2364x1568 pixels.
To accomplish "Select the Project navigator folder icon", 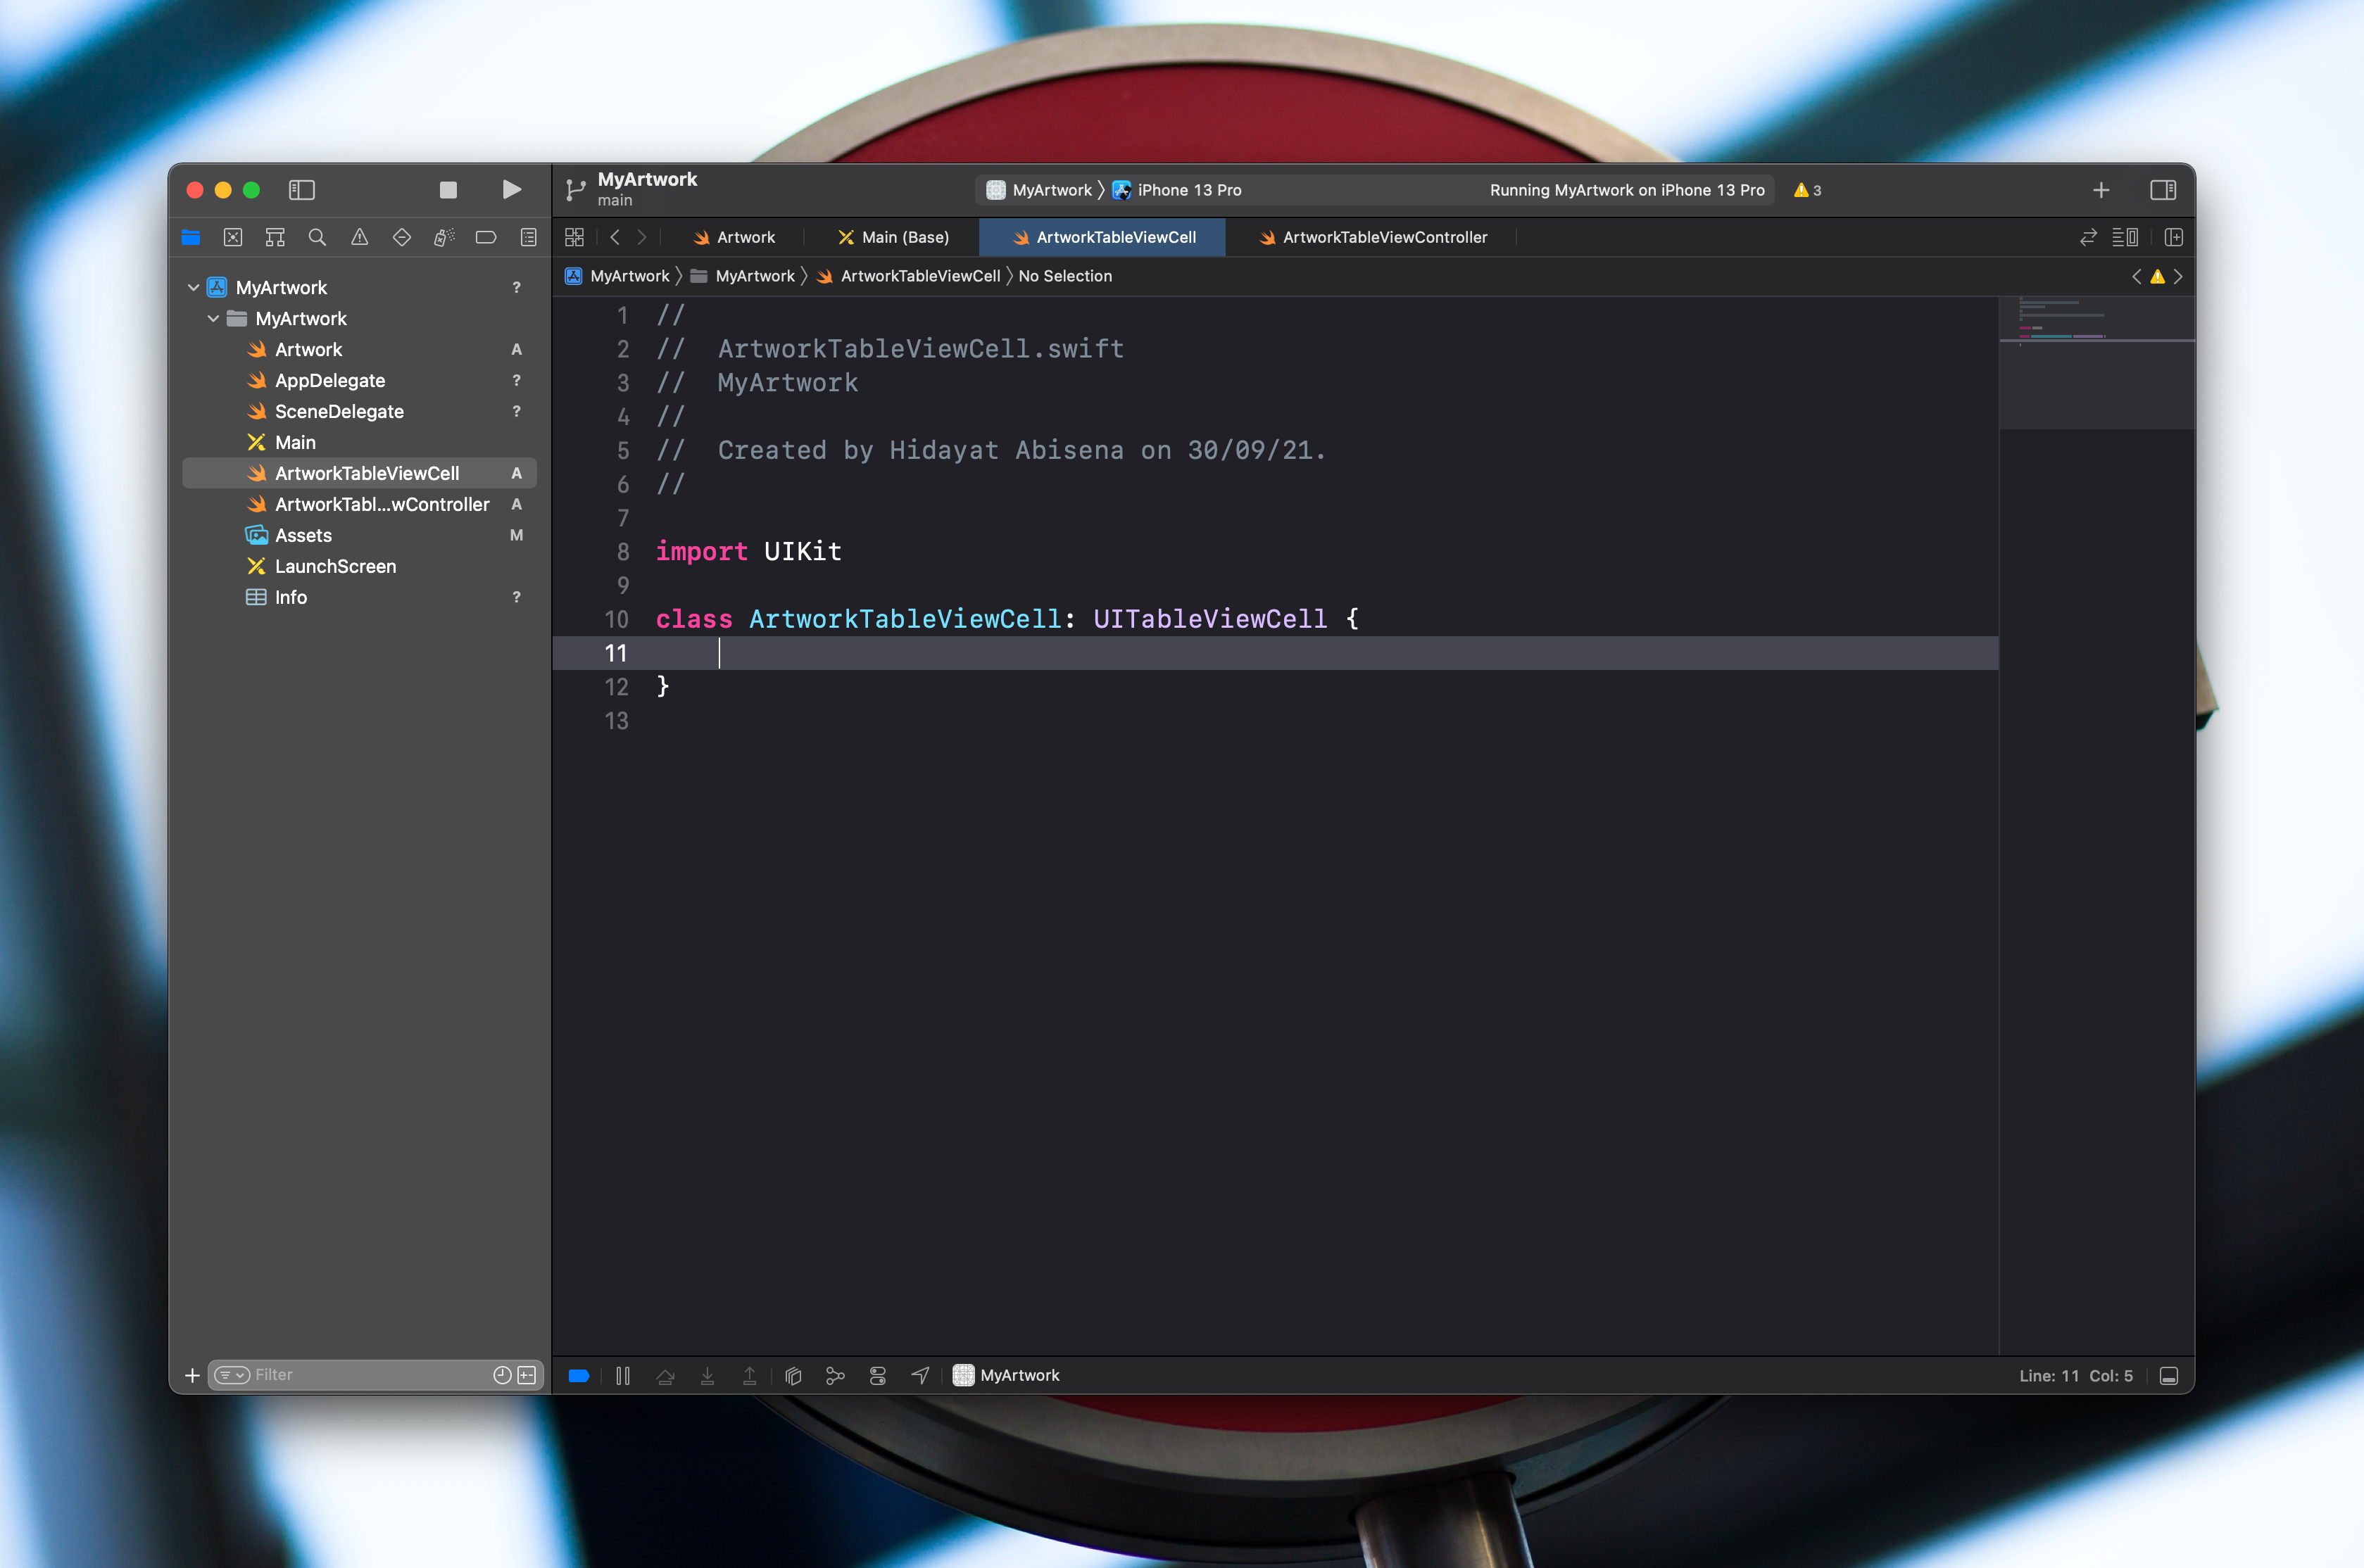I will 191,237.
